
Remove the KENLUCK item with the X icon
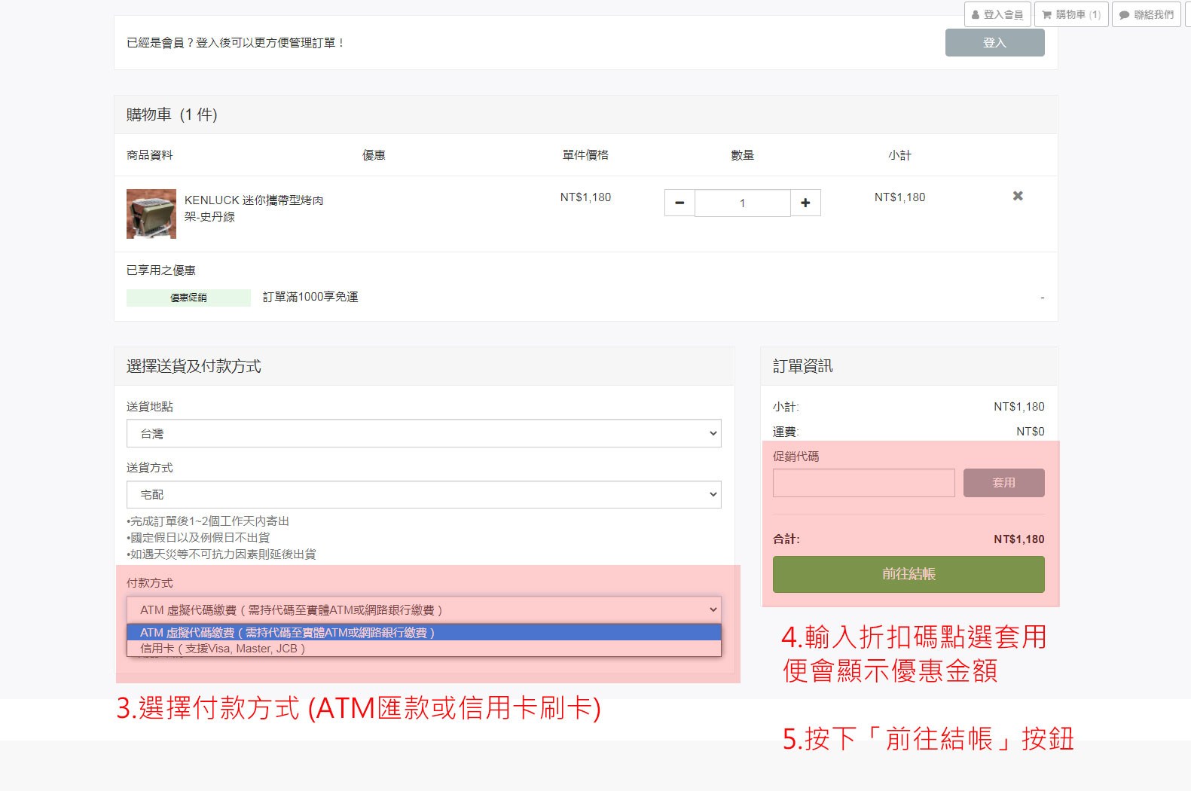[1018, 196]
